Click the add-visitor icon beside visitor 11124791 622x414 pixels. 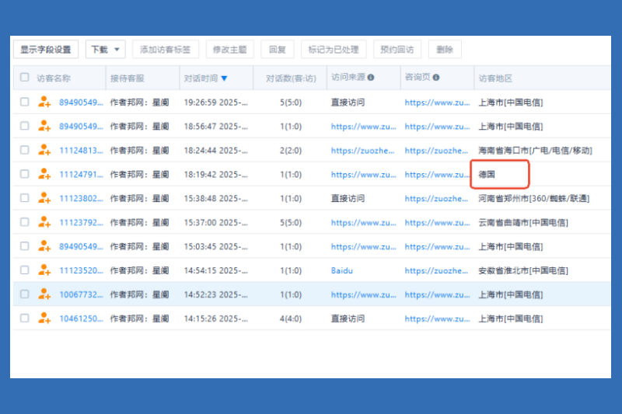point(44,174)
